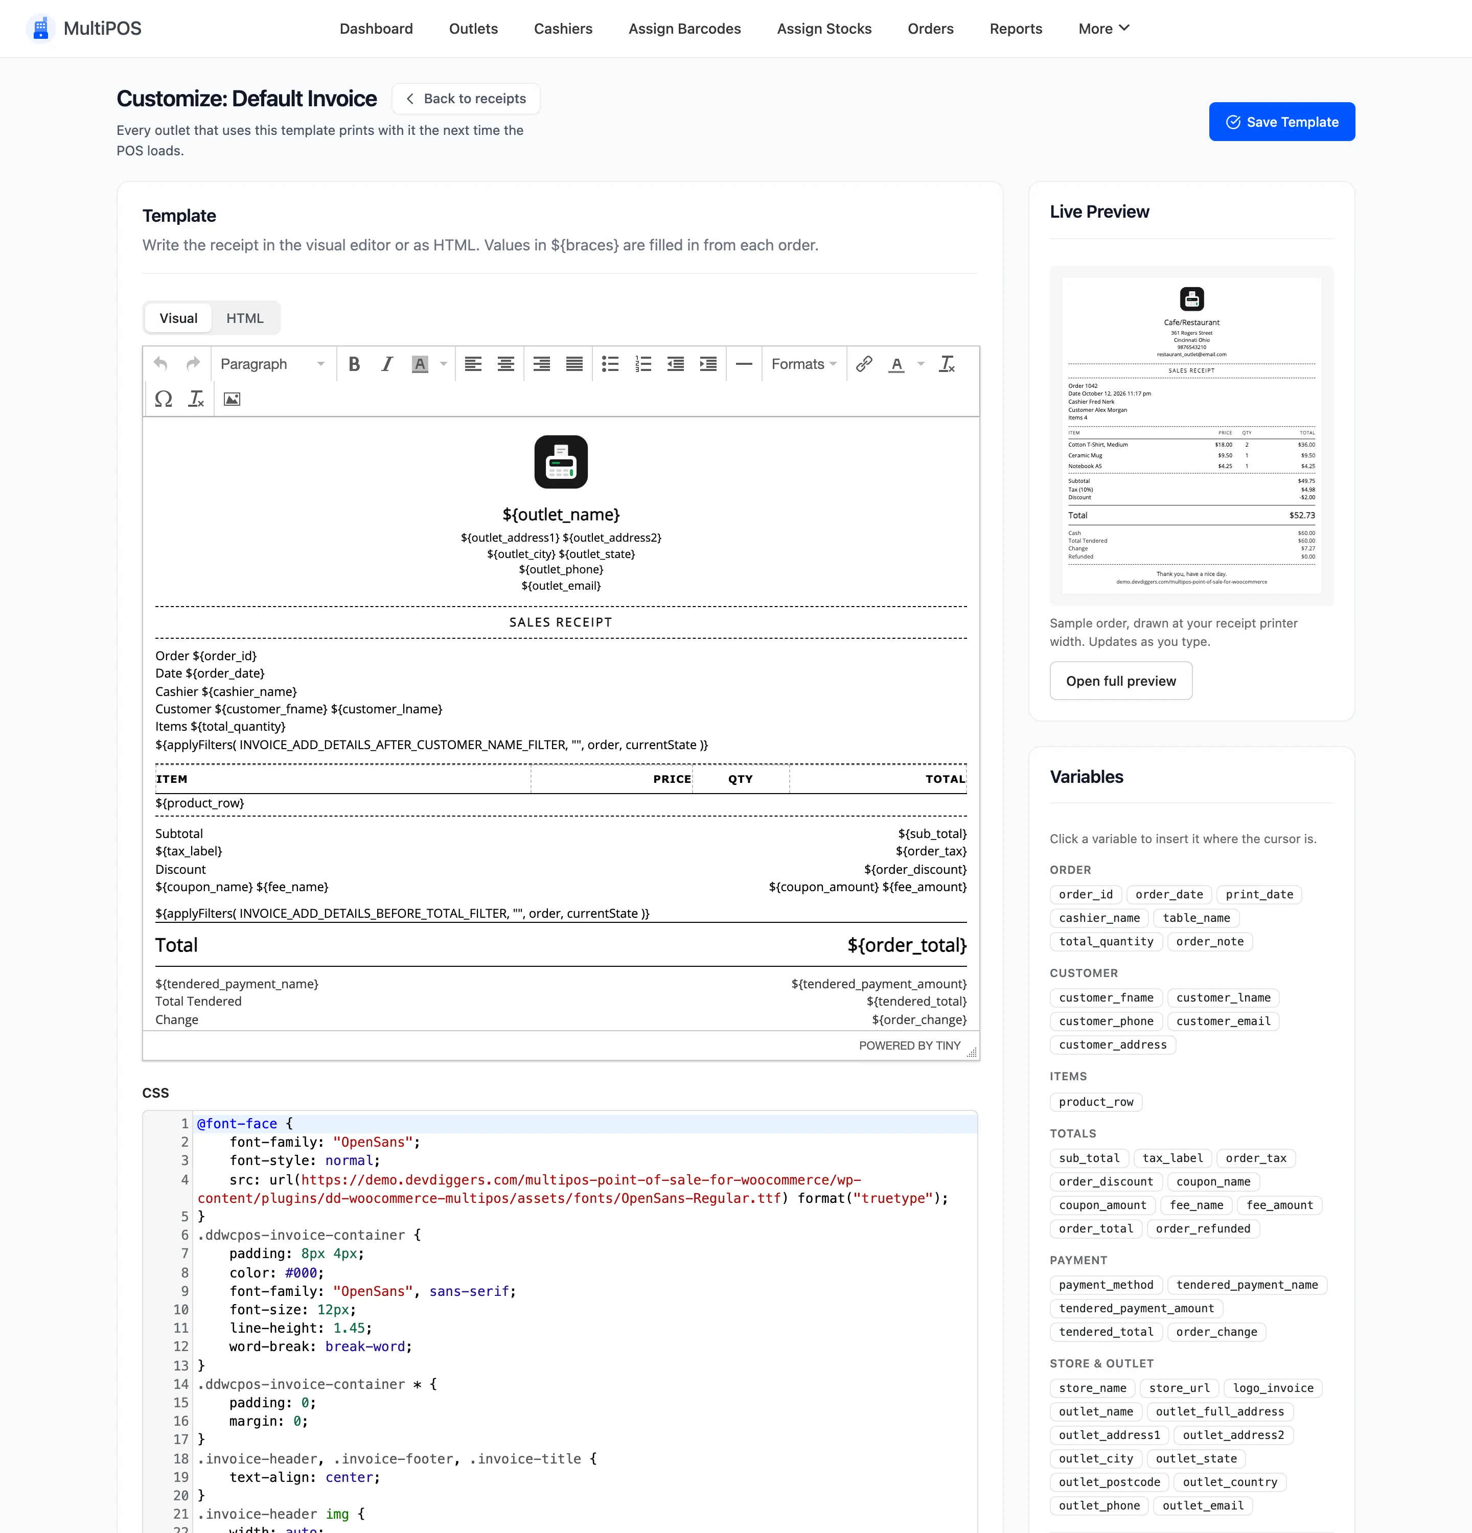1472x1533 pixels.
Task: Open the Reports section
Action: (1016, 28)
